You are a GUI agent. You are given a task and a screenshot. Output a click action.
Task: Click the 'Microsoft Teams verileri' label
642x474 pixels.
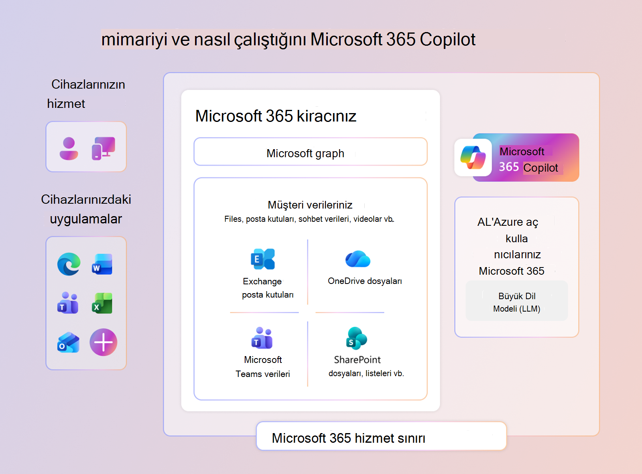(x=263, y=367)
